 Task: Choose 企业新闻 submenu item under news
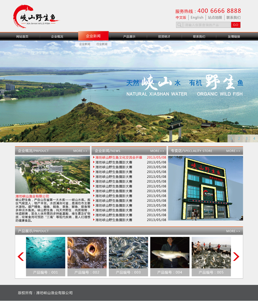(85, 44)
